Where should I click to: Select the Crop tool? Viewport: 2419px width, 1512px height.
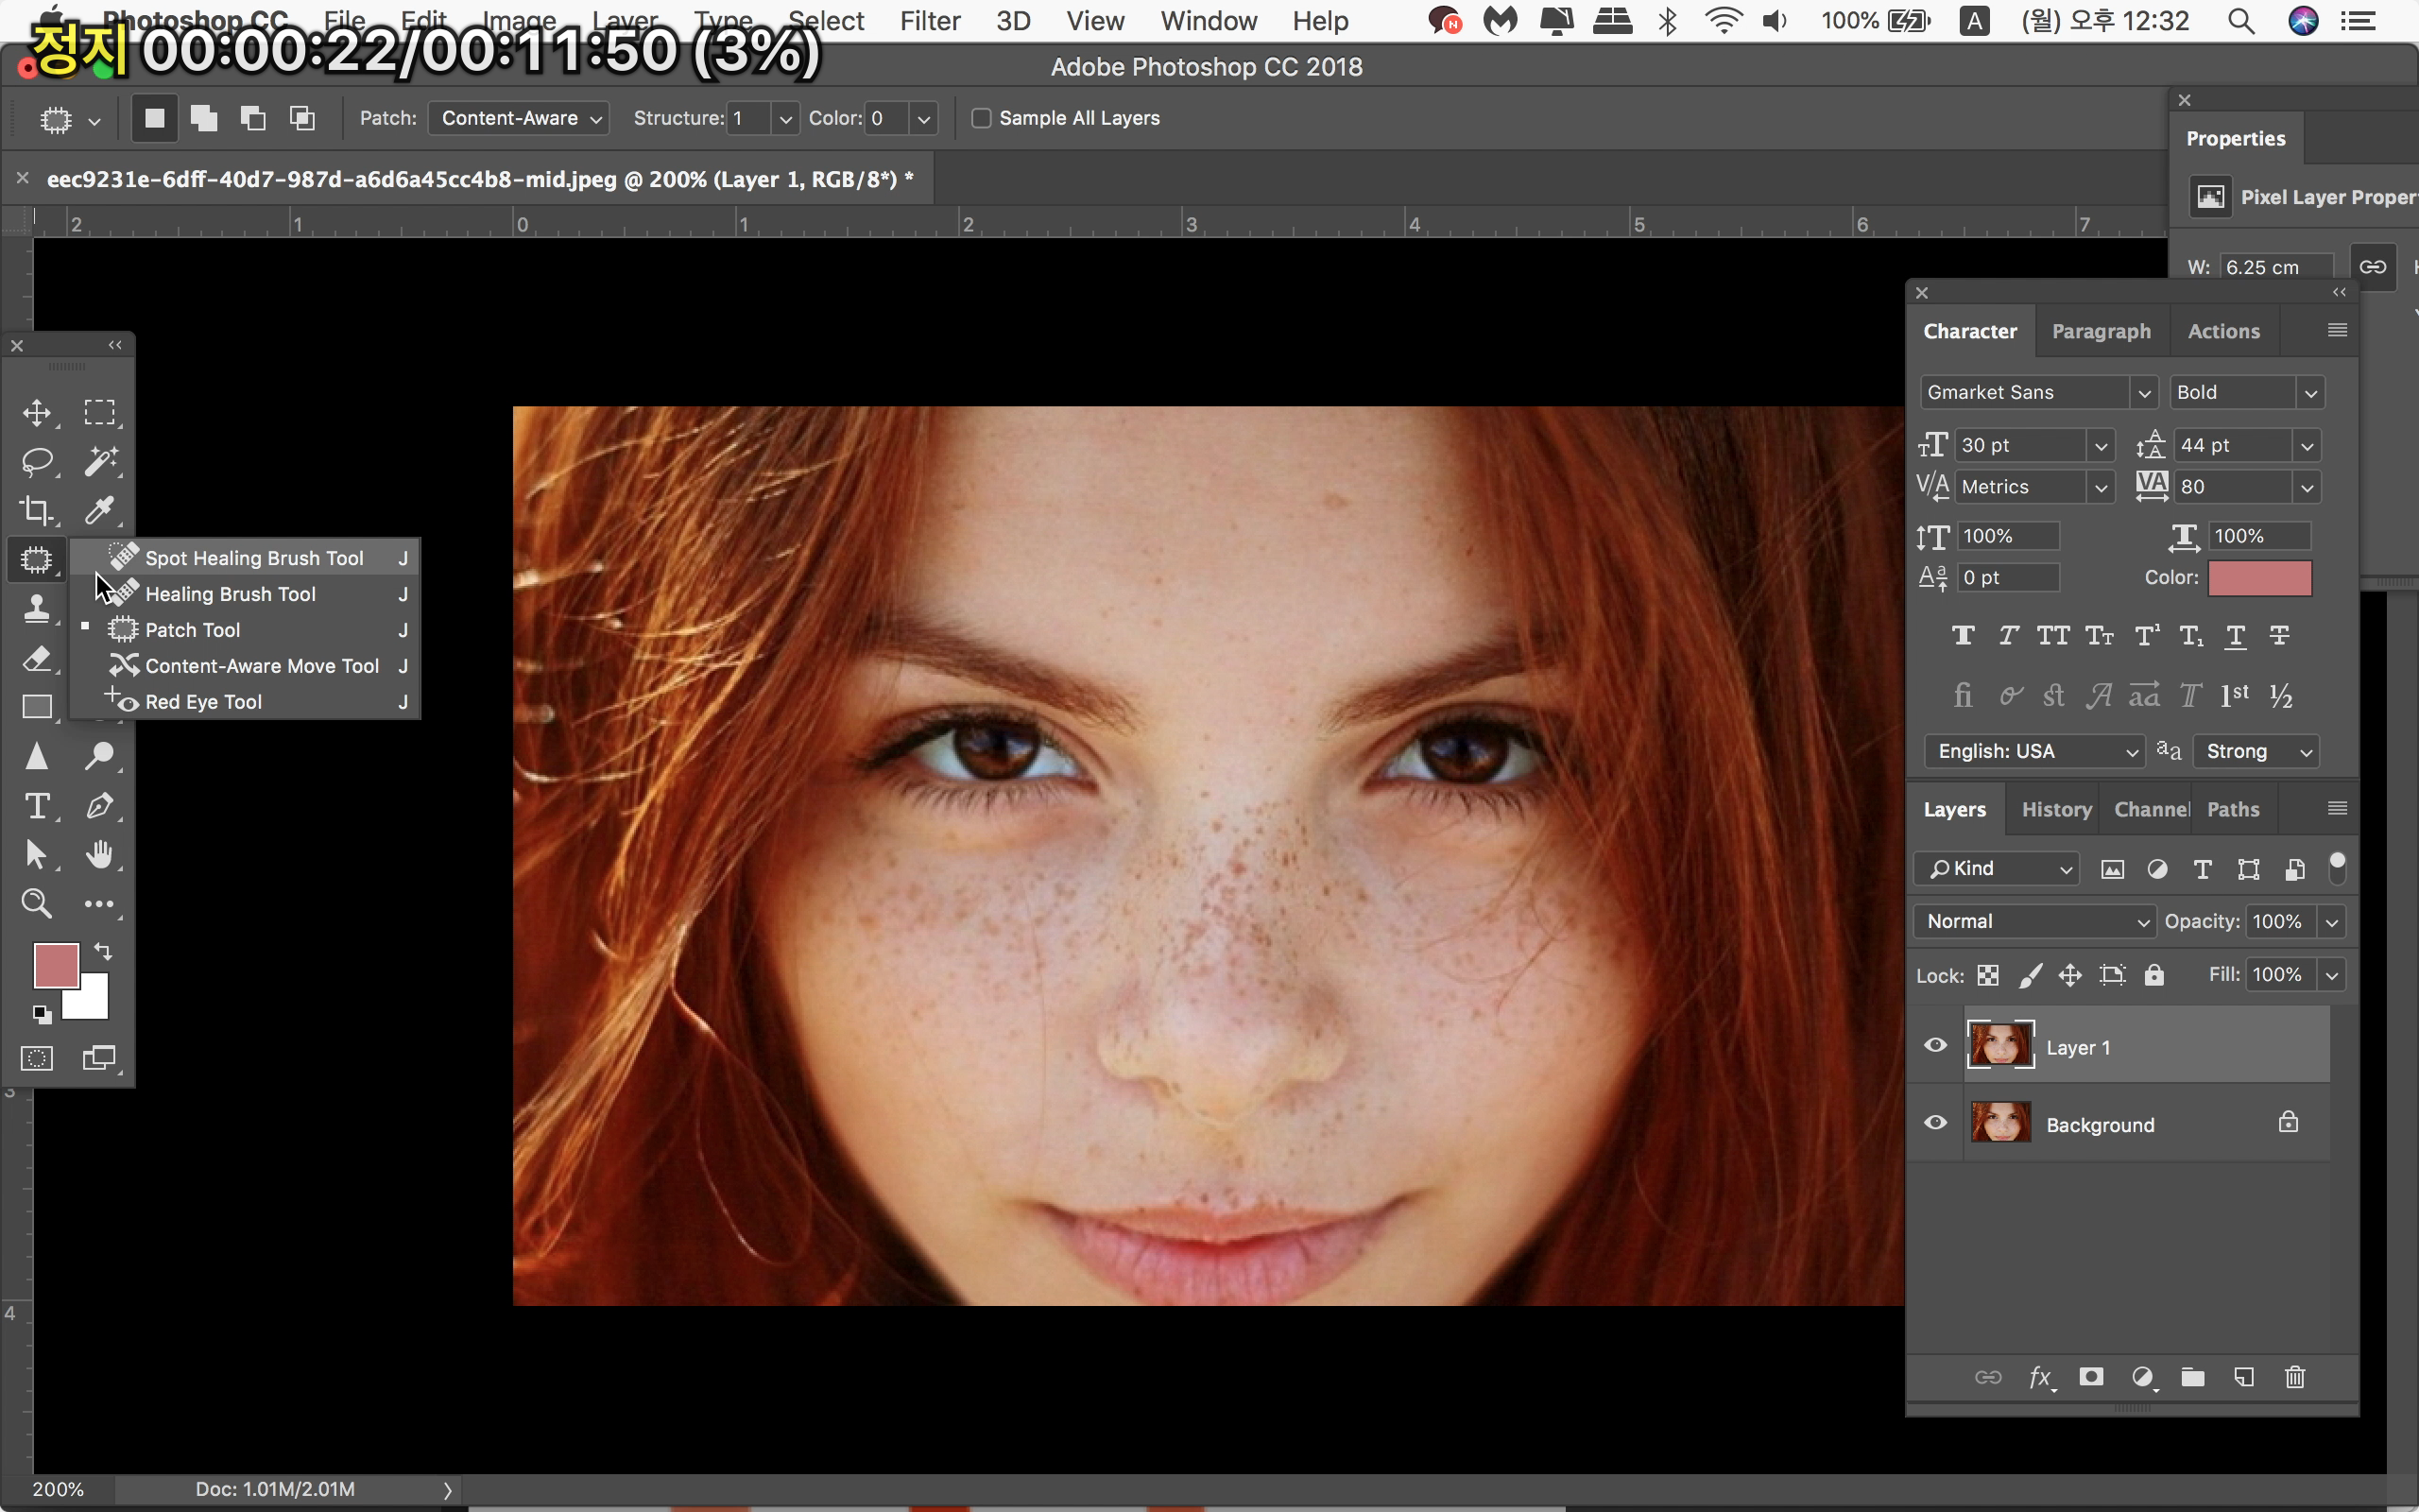[x=37, y=510]
